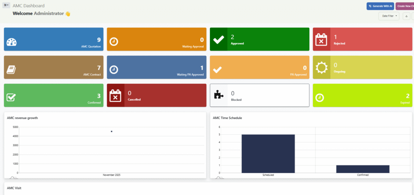Click the November 2025 data point

pyautogui.click(x=112, y=131)
